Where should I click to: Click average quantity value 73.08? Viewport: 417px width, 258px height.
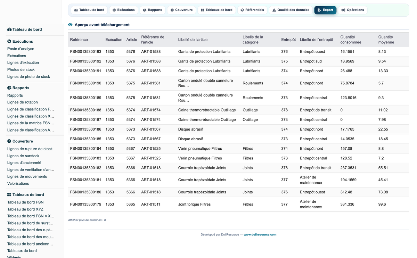click(x=383, y=192)
